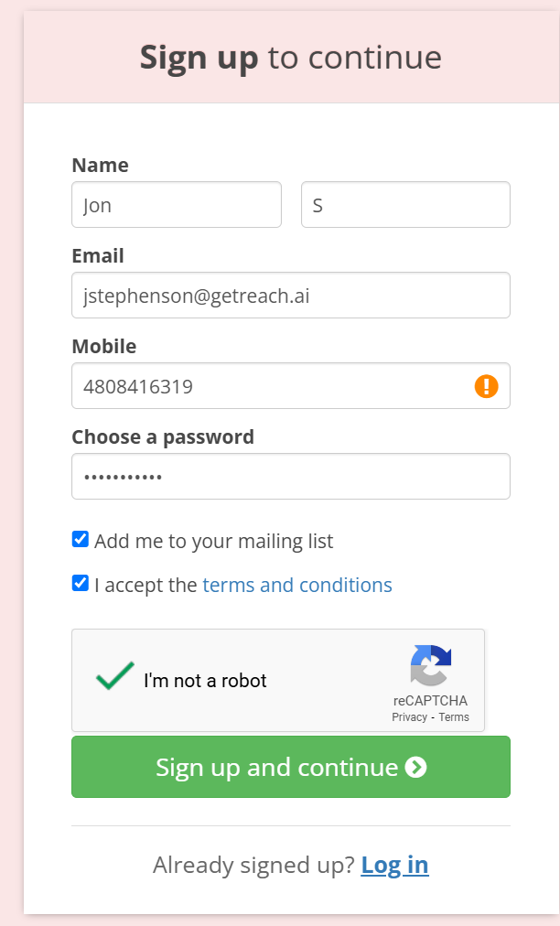
Task: Click the Mobile field label
Action: (x=104, y=346)
